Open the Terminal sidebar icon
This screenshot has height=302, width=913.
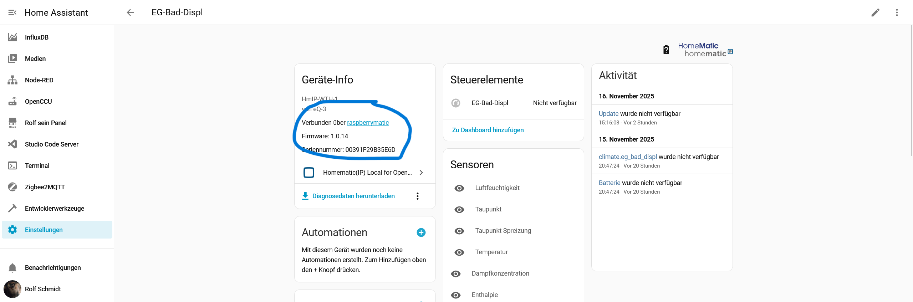pyautogui.click(x=12, y=166)
